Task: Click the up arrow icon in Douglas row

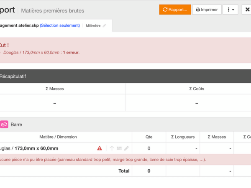Action: [112, 148]
